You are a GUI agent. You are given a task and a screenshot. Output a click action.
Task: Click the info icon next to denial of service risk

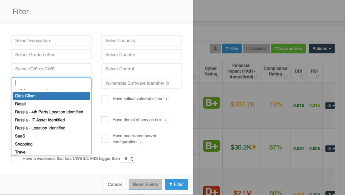[166, 120]
